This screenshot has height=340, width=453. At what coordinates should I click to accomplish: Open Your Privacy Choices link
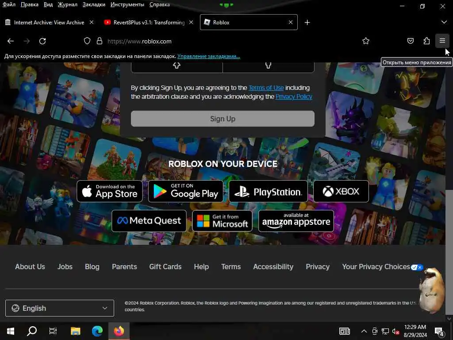coord(383,267)
